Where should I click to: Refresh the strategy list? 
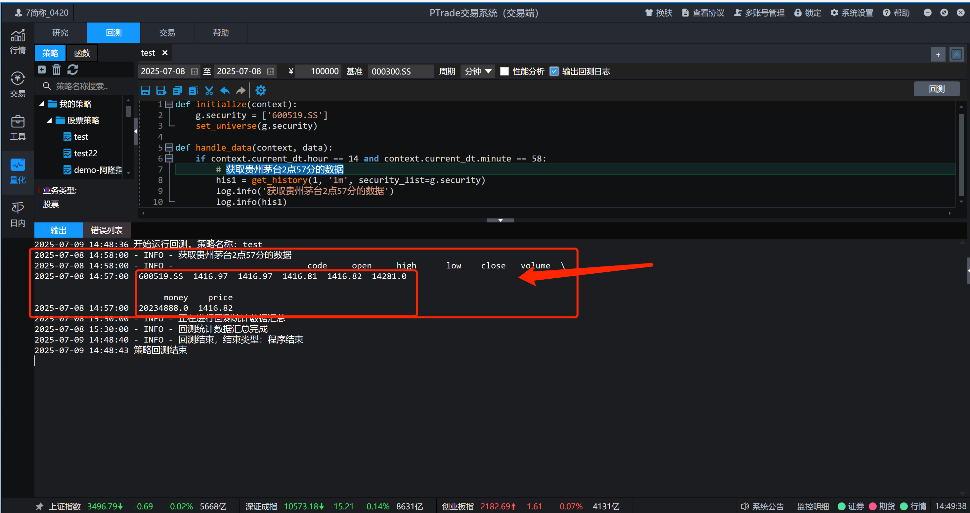pyautogui.click(x=73, y=70)
